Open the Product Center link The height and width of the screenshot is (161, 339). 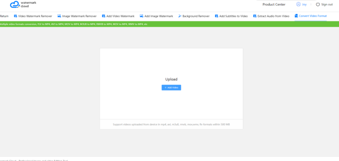tap(274, 4)
